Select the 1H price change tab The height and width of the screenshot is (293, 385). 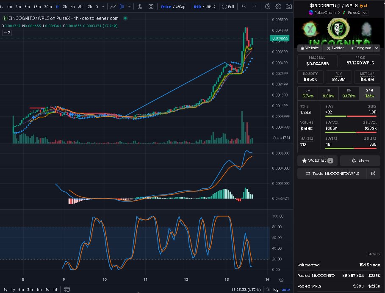point(328,93)
